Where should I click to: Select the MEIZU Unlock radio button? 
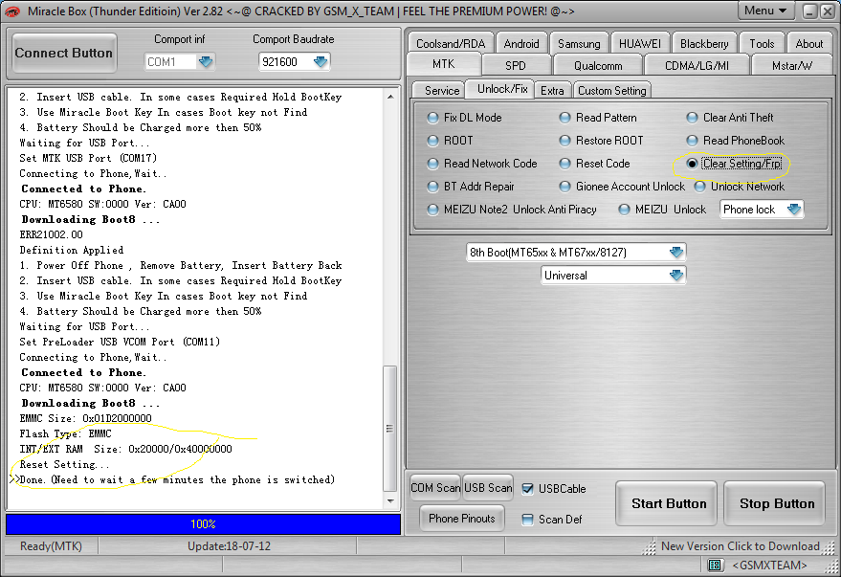click(625, 210)
